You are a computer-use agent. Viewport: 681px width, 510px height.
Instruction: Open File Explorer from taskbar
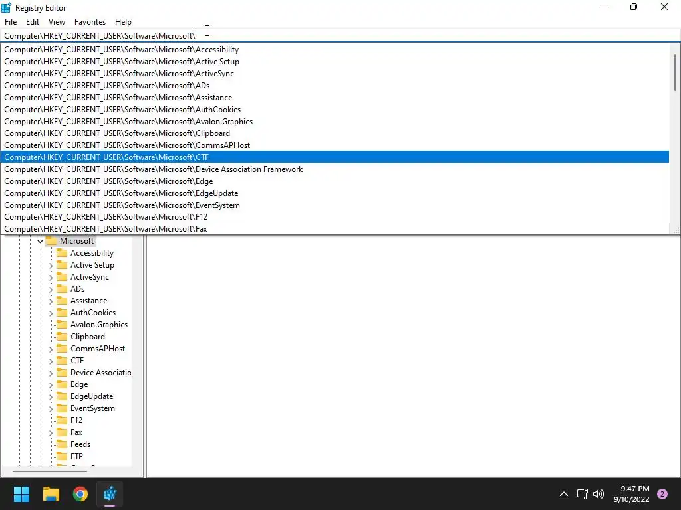(51, 494)
